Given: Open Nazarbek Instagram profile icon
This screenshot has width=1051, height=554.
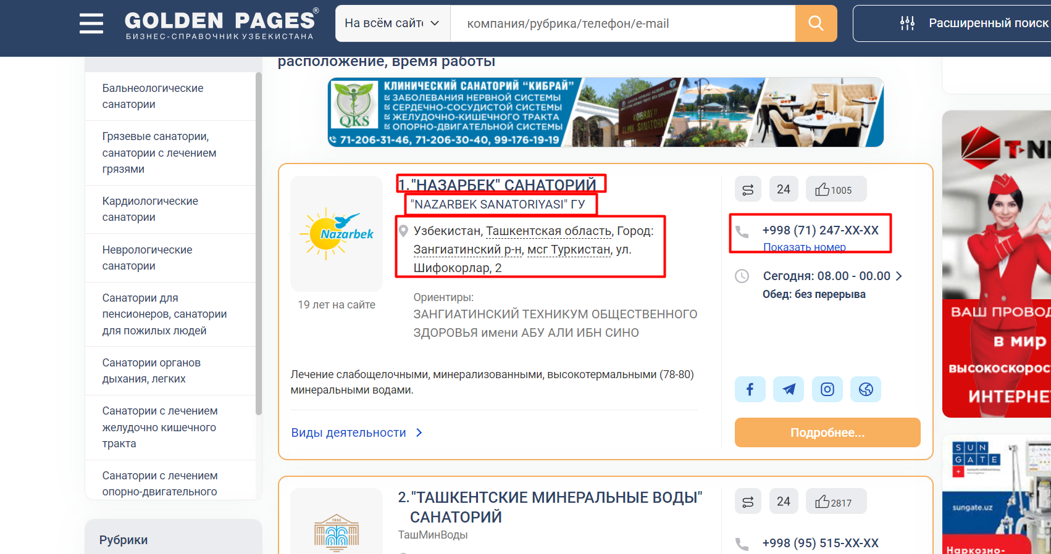Looking at the screenshot, I should coord(827,389).
